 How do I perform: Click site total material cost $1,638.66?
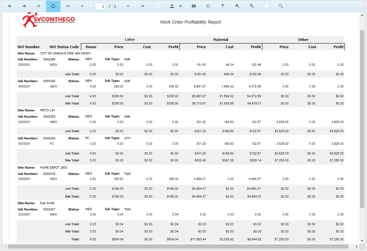pyautogui.click(x=226, y=103)
